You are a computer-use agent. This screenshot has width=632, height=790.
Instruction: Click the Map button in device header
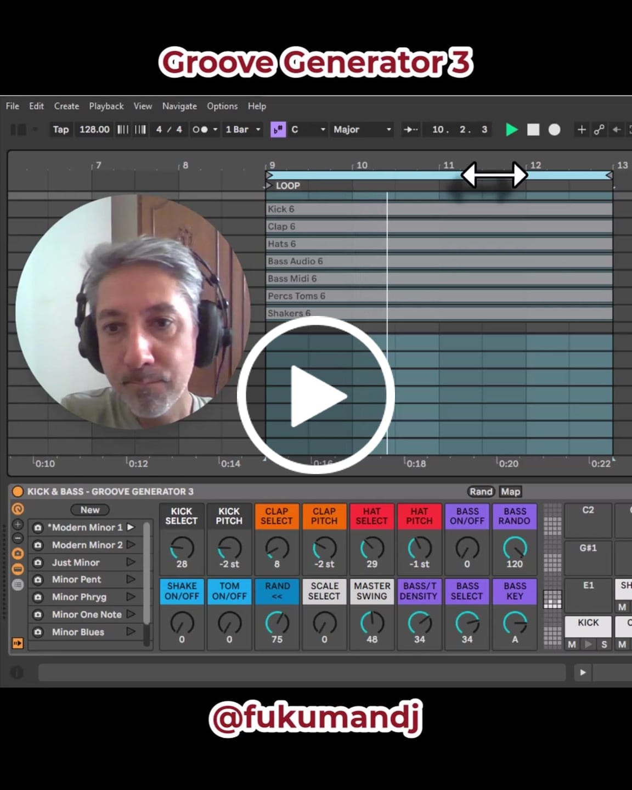tap(510, 492)
